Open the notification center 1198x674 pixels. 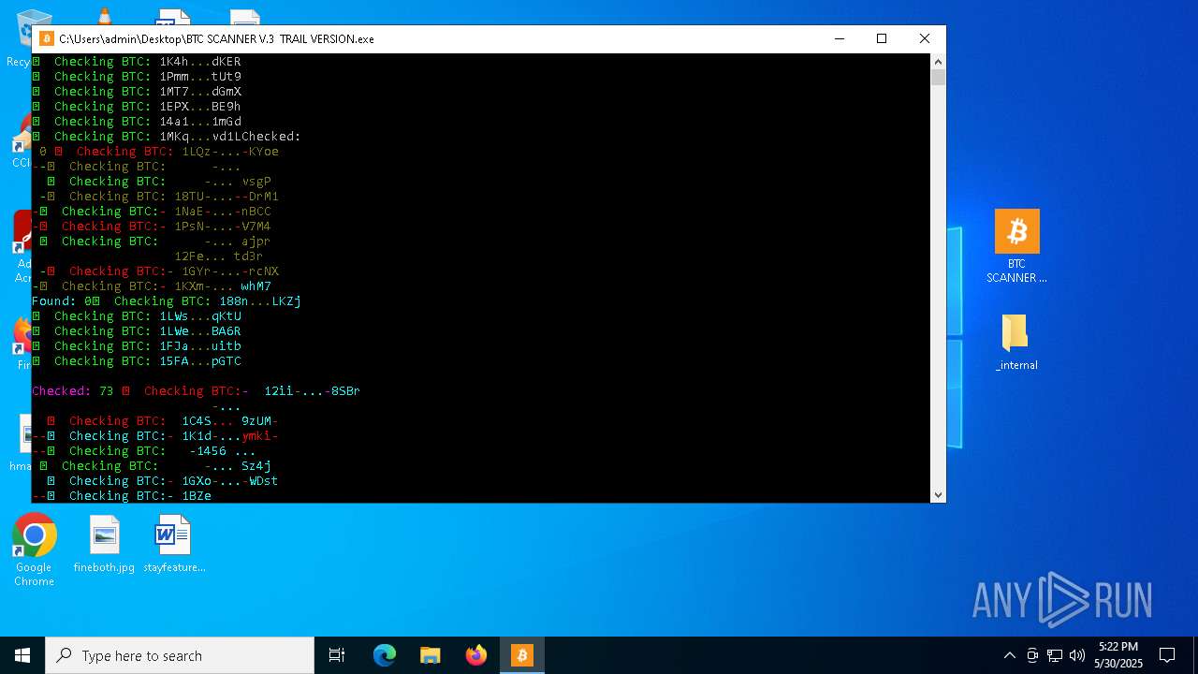[1167, 655]
